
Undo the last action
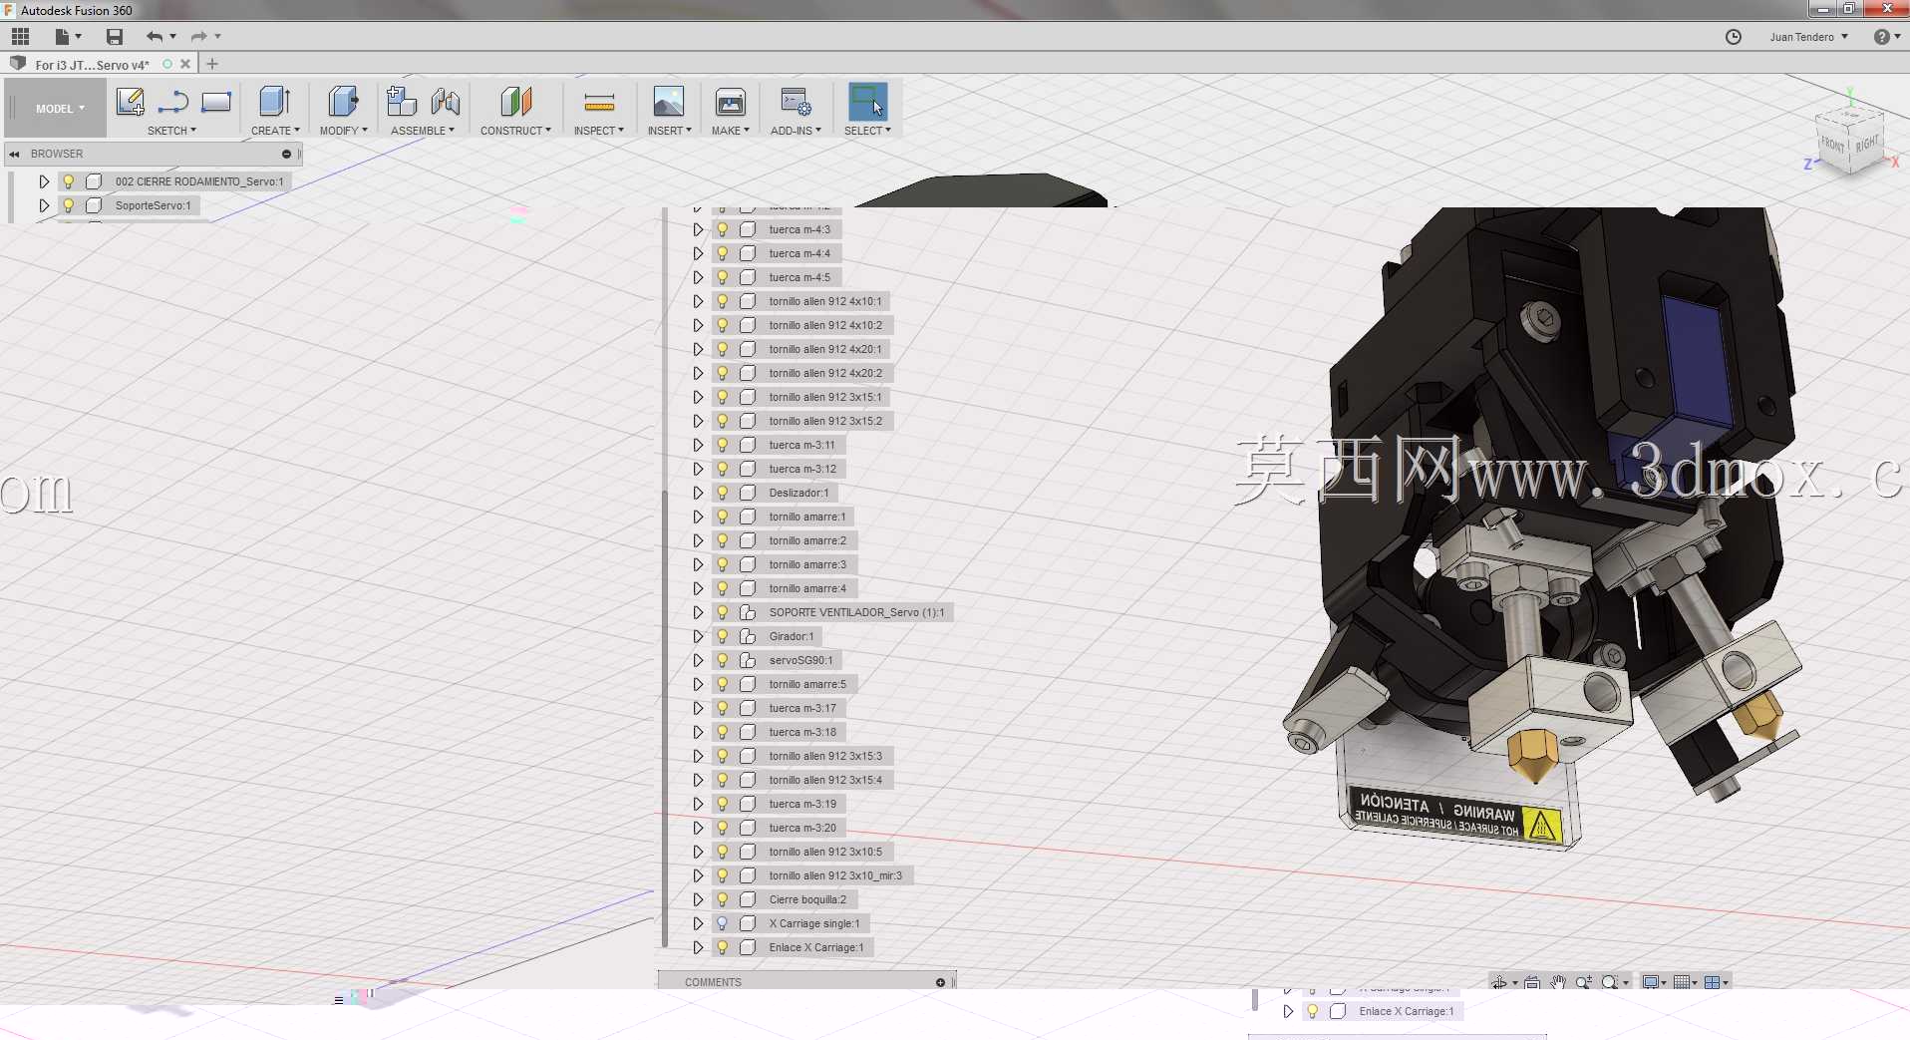(x=154, y=37)
